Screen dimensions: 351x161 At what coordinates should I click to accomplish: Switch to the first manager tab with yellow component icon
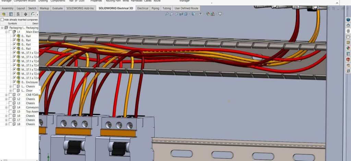click(4, 14)
